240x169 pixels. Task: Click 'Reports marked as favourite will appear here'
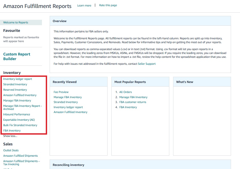pyautogui.click(x=21, y=39)
